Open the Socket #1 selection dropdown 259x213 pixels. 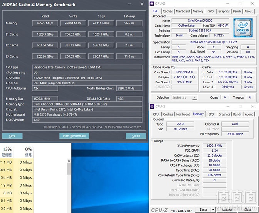pos(184,97)
